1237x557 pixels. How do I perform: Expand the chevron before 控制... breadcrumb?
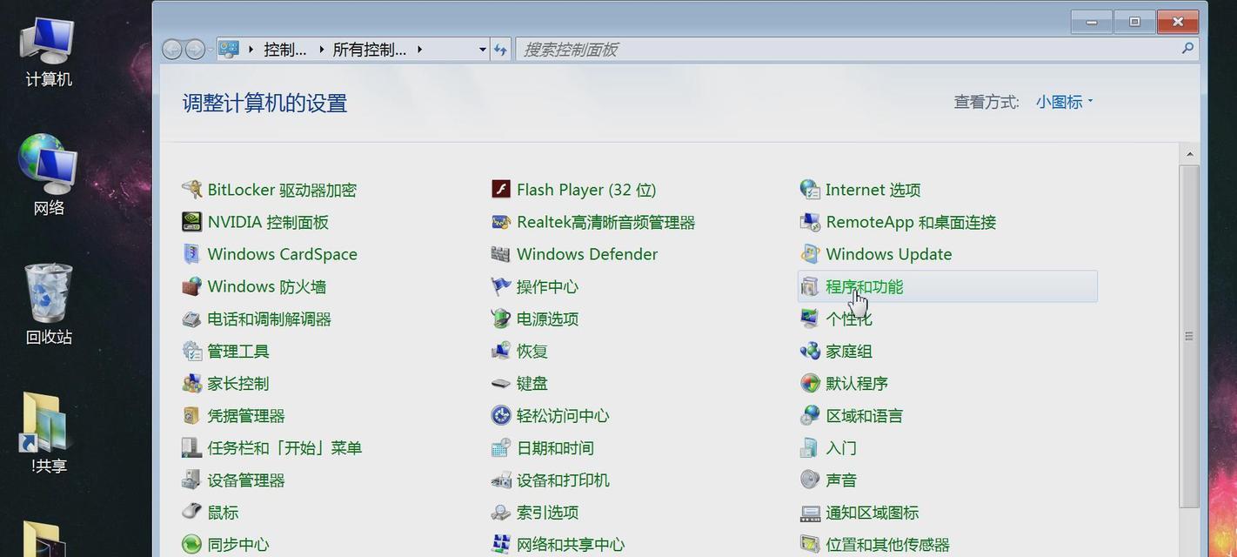coord(251,50)
